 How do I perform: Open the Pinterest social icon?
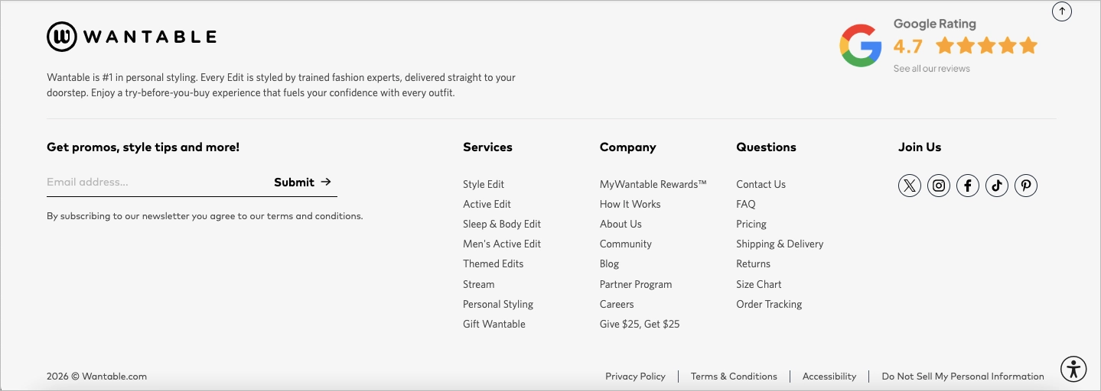1026,186
